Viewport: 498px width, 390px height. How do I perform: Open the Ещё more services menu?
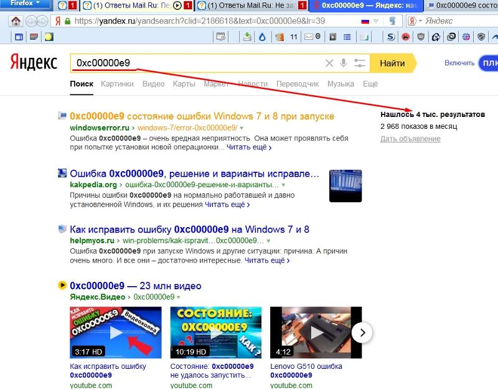coord(370,84)
